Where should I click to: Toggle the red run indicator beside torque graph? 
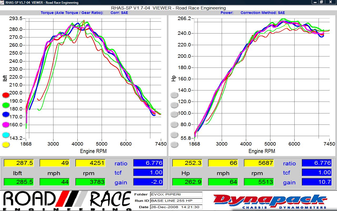pos(6,95)
